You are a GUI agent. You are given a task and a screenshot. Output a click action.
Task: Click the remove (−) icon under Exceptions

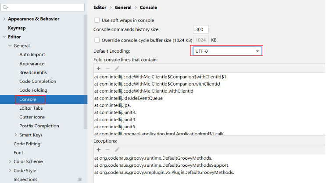click(x=108, y=149)
